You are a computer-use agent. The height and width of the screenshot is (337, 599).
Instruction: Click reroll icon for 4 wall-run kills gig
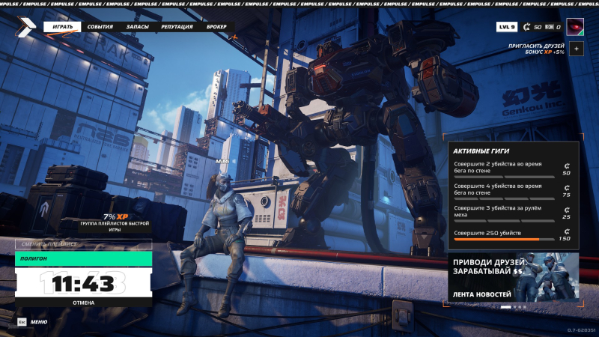pos(567,188)
